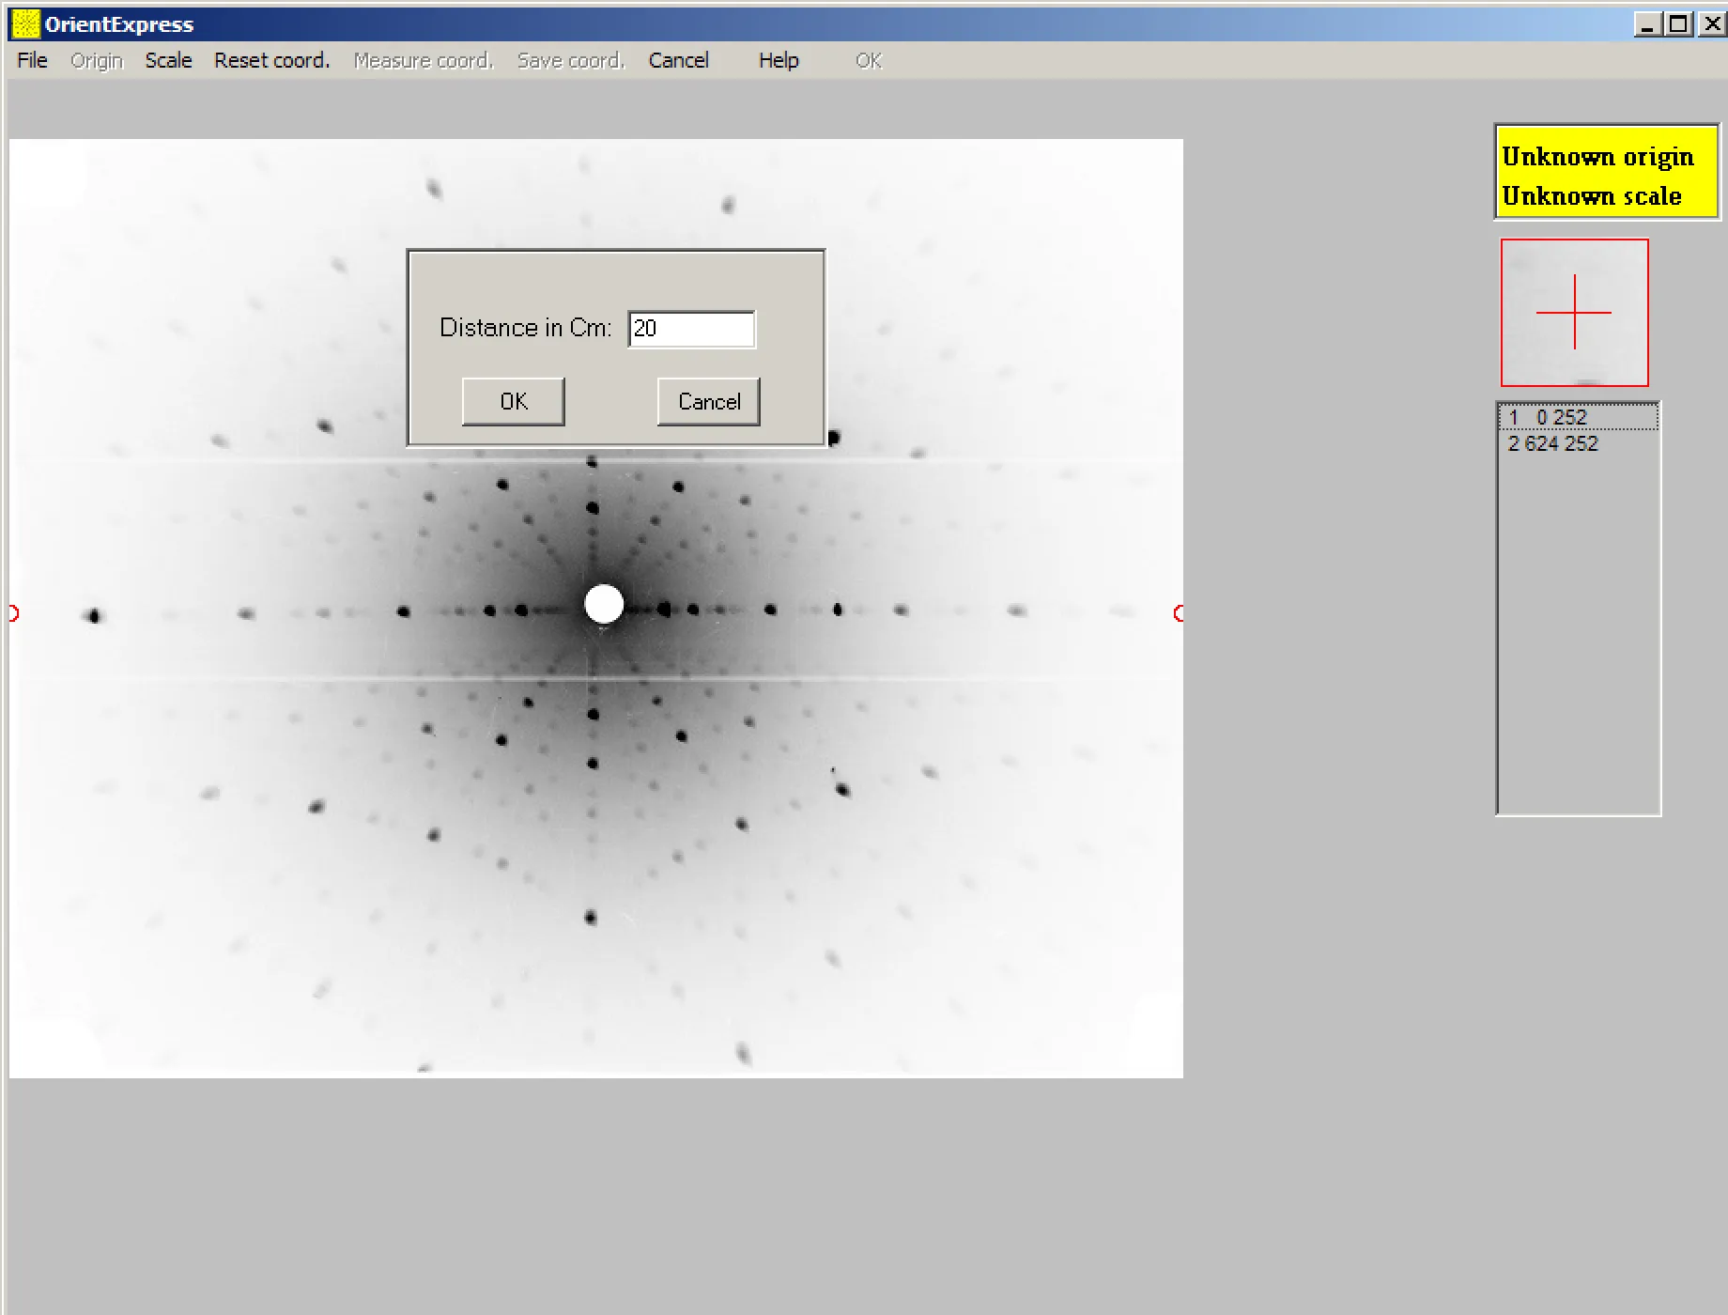Select coordinate row 2 624 252
Viewport: 1728px width, 1315px height.
coord(1579,443)
